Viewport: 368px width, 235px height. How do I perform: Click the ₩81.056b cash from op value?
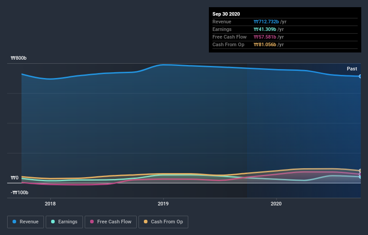click(265, 44)
